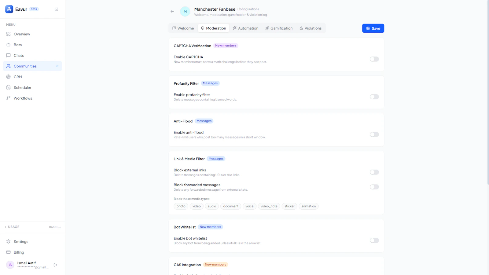Screen dimensions: 489x275
Task: Click the New members tag beside CAPTCHA Verification
Action: [x=226, y=46]
